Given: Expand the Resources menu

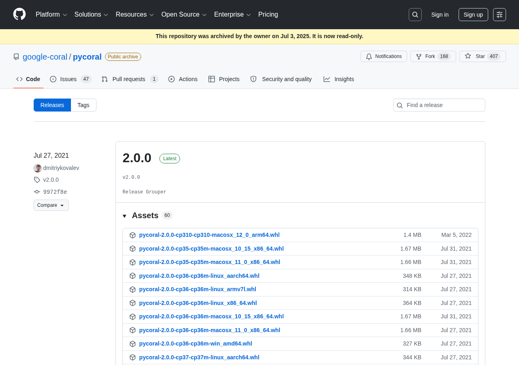Looking at the screenshot, I should [135, 15].
